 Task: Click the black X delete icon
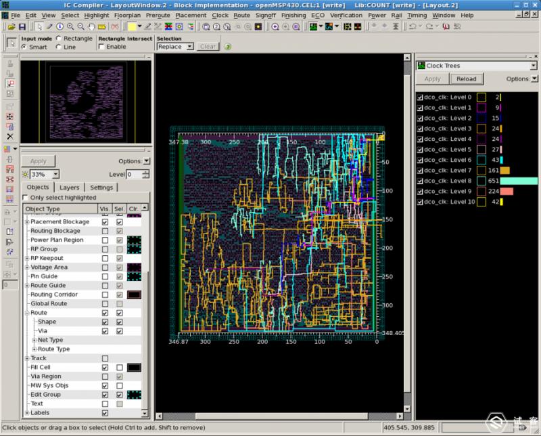coord(10,137)
